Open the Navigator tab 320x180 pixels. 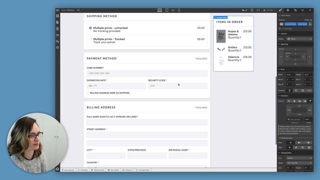click(295, 10)
